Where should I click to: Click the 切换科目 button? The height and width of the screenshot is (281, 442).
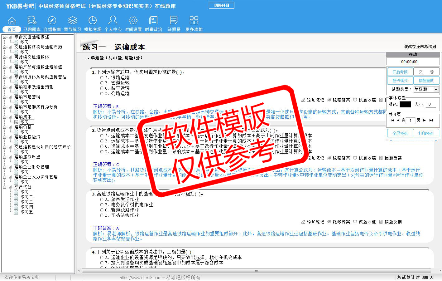point(222,5)
